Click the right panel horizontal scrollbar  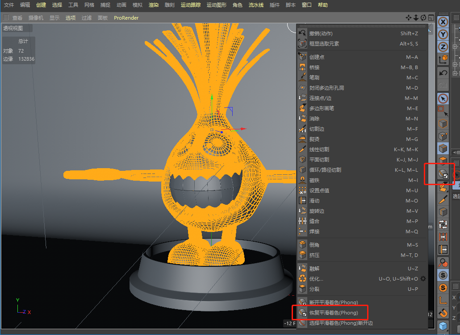[x=456, y=153]
